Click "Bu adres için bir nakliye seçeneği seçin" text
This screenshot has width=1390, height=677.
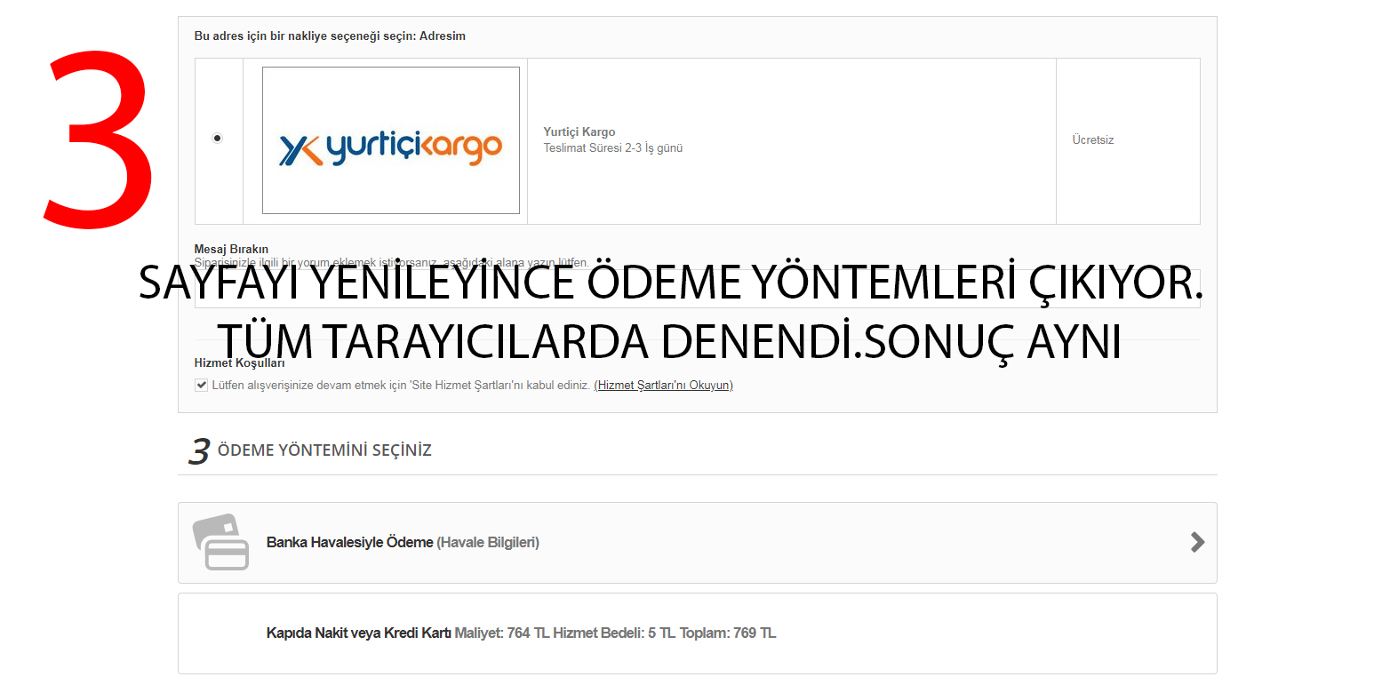point(303,36)
